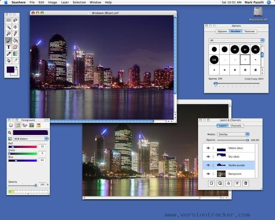Open the Textures tab in Options

coord(249,31)
